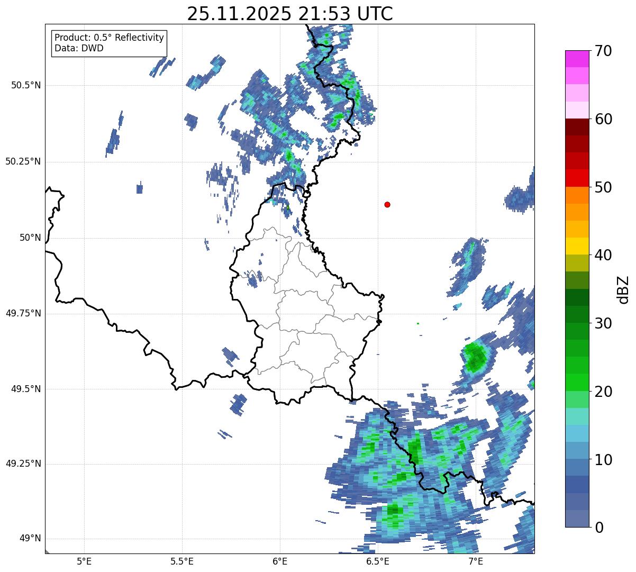Click the dBZ colorbar label
Image resolution: width=636 pixels, height=572 pixels.
(x=623, y=289)
